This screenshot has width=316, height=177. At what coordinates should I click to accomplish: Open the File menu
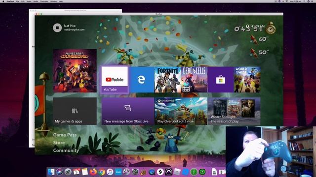coord(18,1)
